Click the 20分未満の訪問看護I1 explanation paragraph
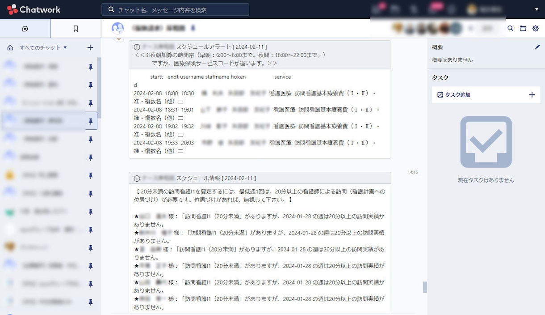Image resolution: width=545 pixels, height=315 pixels. (x=260, y=196)
